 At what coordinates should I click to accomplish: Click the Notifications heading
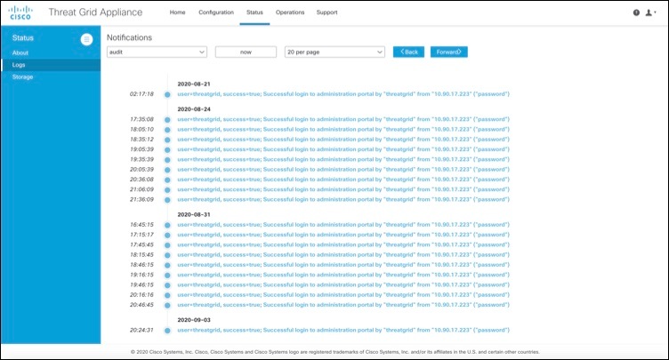tap(129, 37)
